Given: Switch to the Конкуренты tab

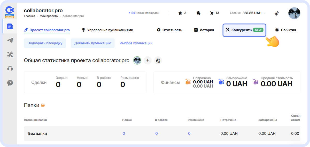Looking at the screenshot, I should (x=244, y=30).
